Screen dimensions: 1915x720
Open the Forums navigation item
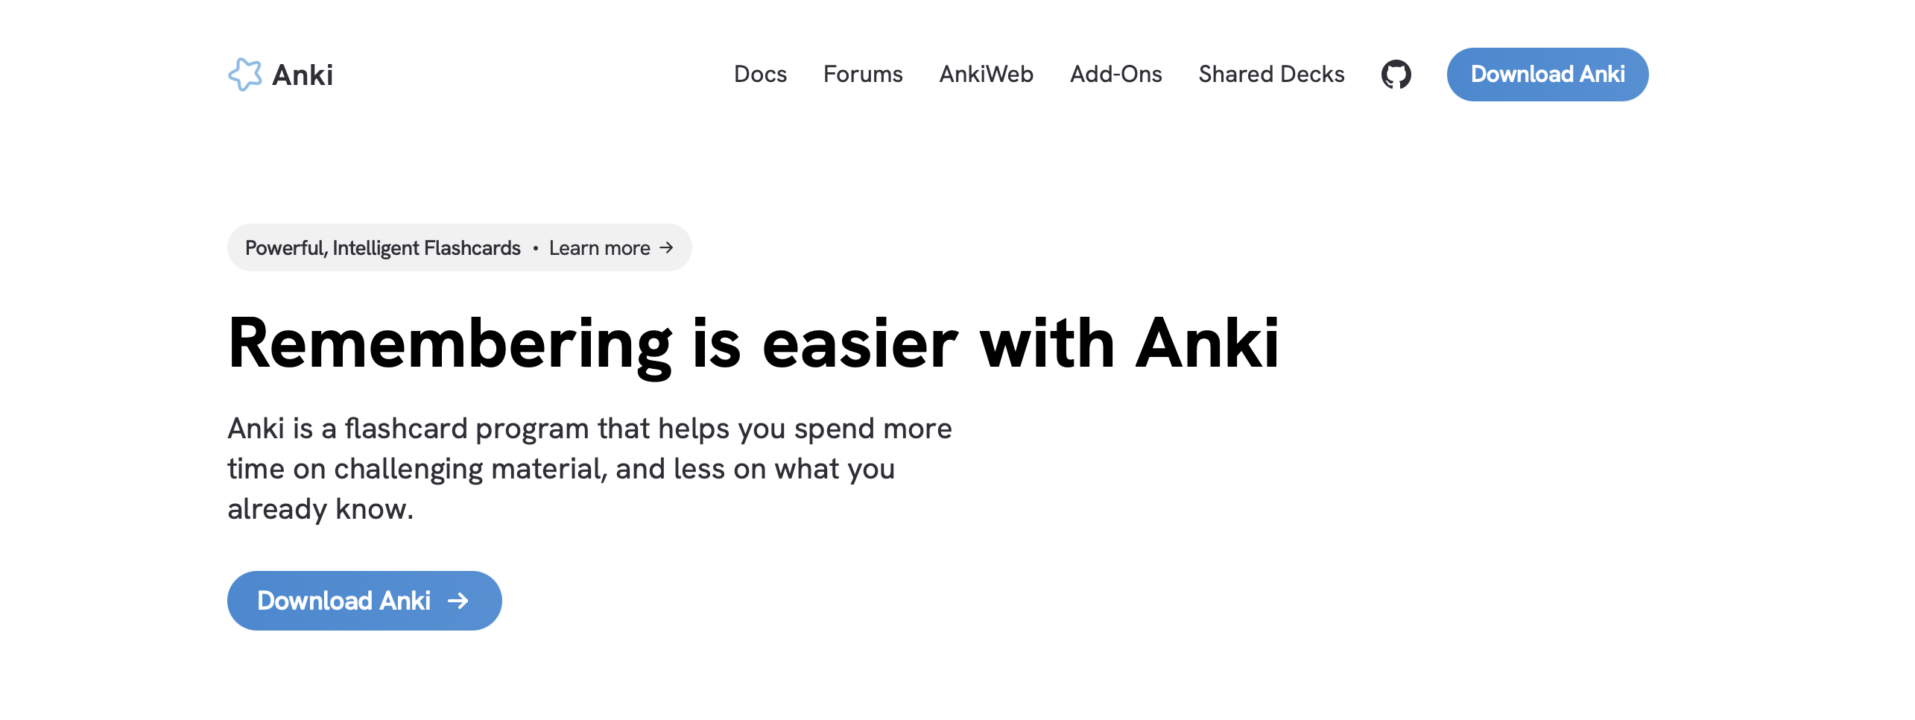862,74
